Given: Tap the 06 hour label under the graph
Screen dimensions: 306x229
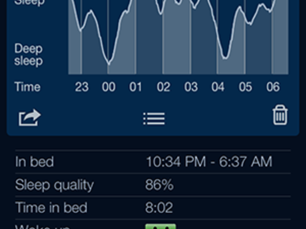Looking at the screenshot, I should (x=273, y=87).
